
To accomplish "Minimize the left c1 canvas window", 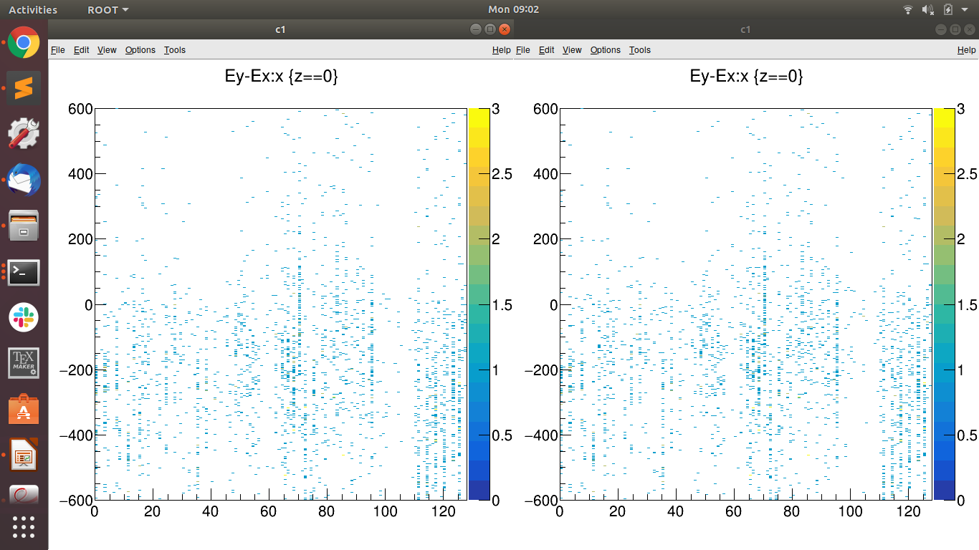I will 476,29.
